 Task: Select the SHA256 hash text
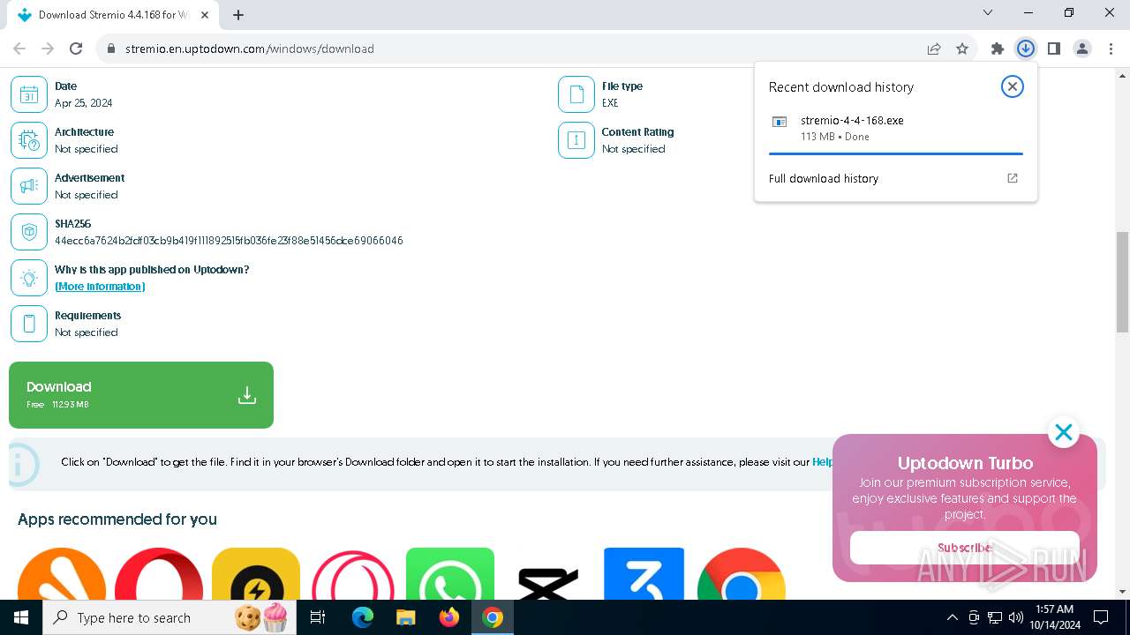229,241
